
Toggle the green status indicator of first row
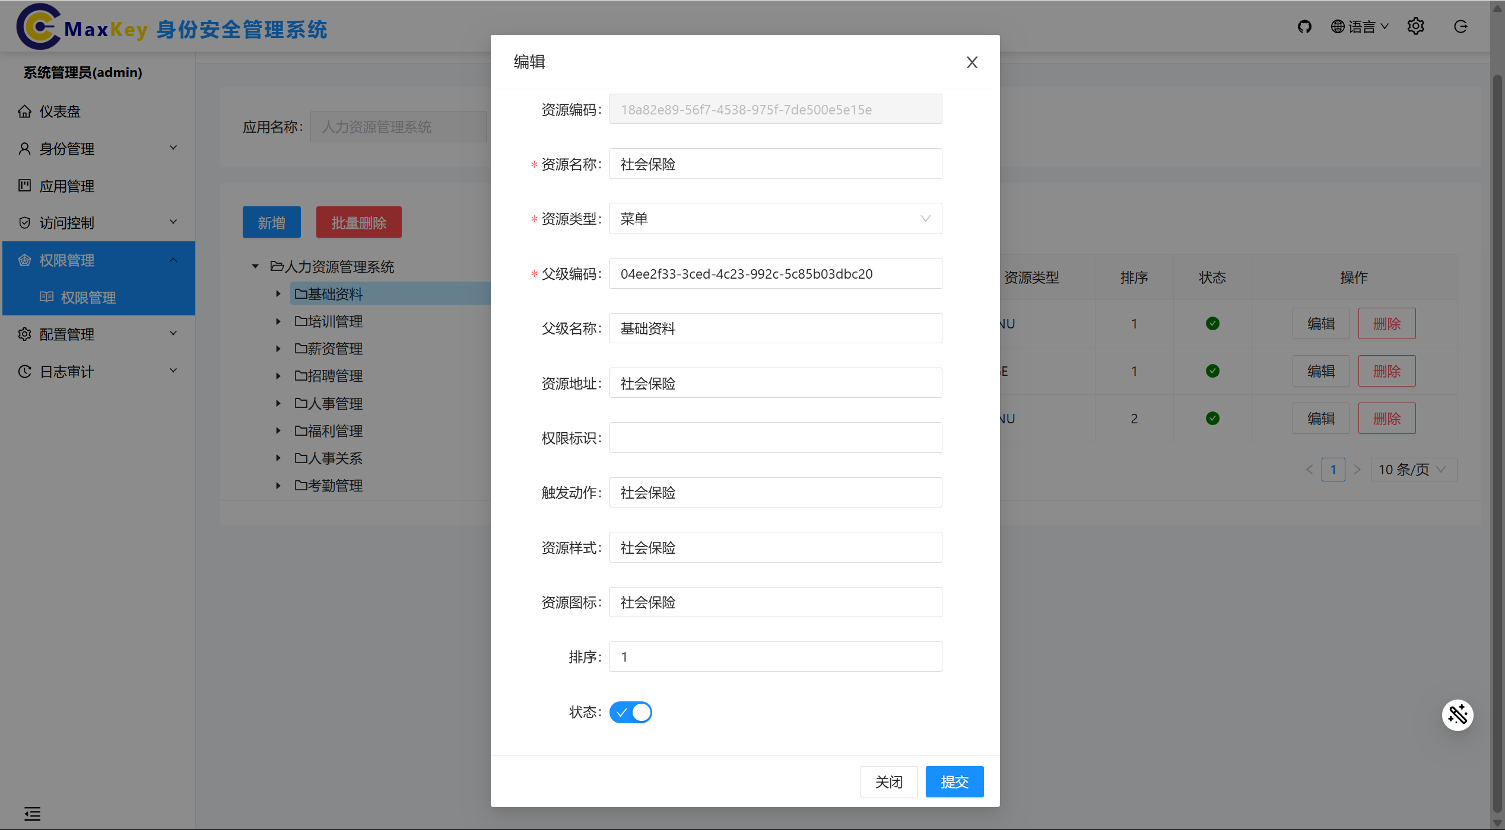pos(1212,323)
